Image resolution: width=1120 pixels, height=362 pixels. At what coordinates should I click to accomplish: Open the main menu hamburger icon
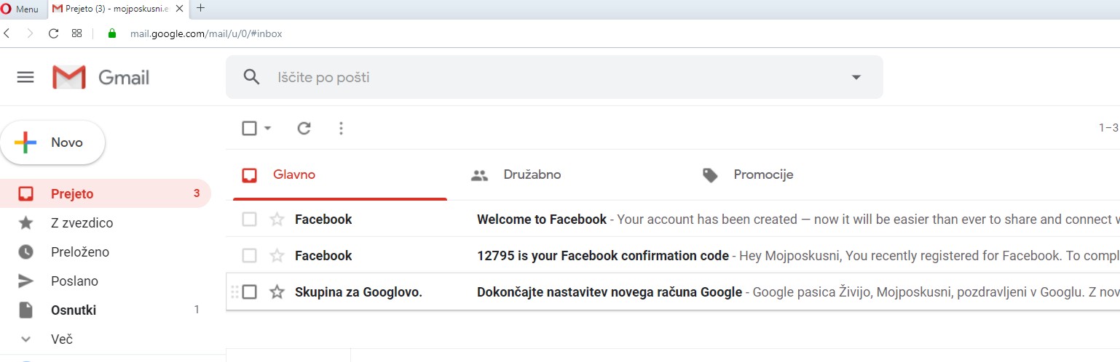pos(25,77)
